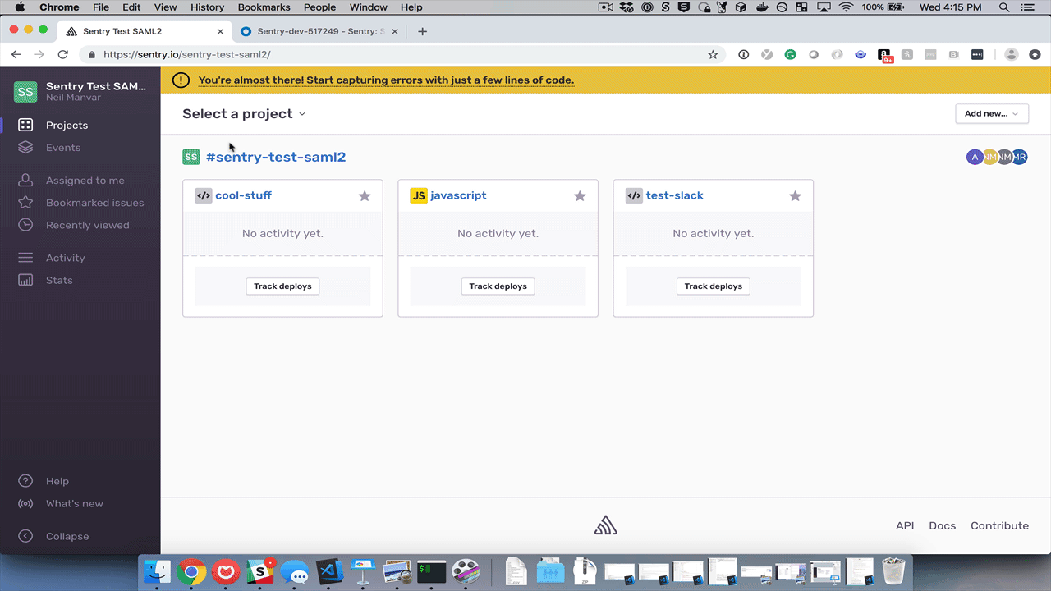1051x591 pixels.
Task: Expand the Select a project dropdown
Action: tap(244, 114)
